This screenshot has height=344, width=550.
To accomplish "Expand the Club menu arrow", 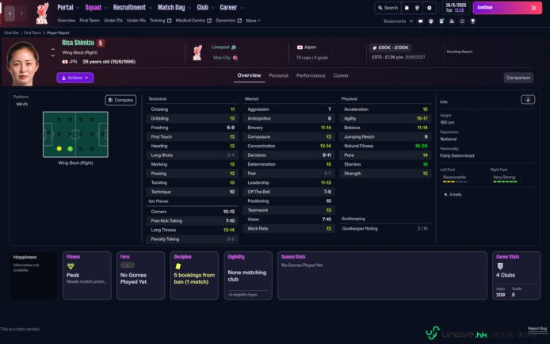I will 212,8.
